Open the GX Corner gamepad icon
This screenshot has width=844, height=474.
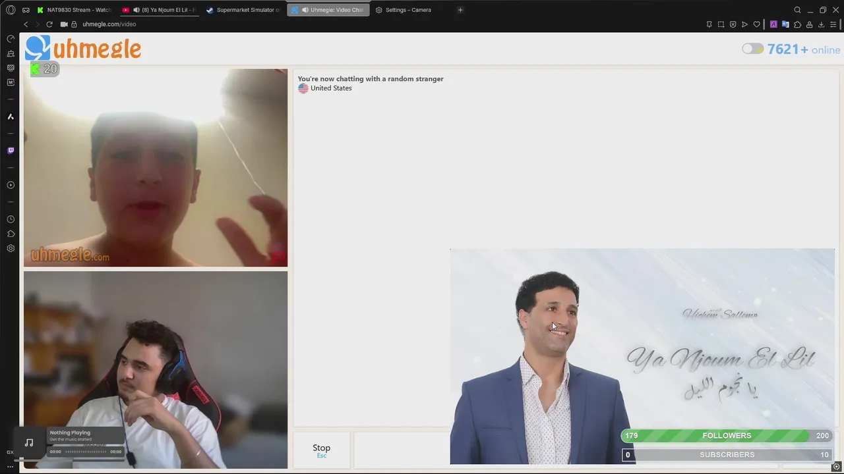click(x=26, y=10)
